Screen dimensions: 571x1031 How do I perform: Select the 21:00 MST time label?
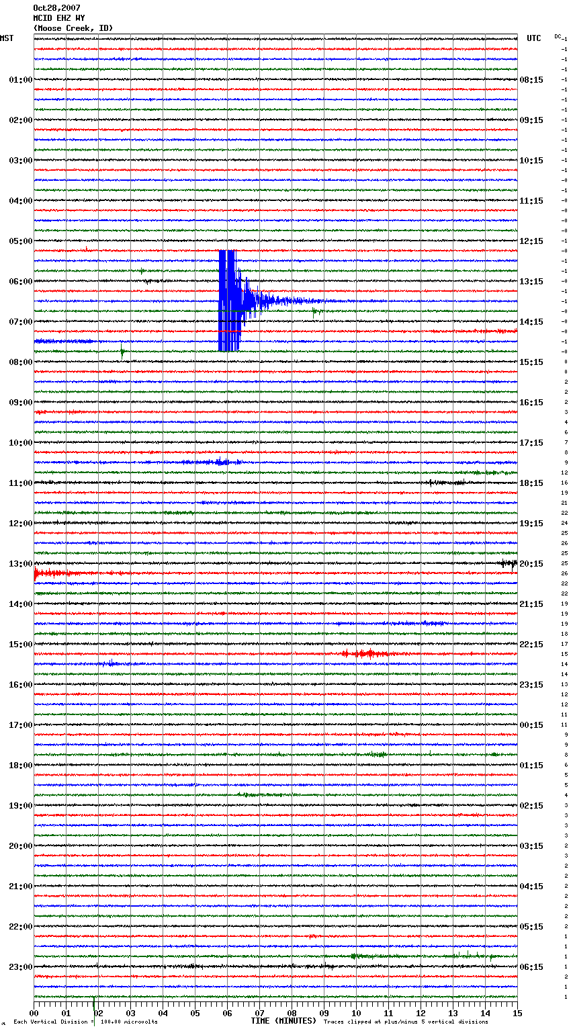20,886
